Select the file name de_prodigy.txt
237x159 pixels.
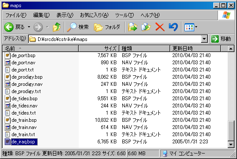click(x=26, y=91)
